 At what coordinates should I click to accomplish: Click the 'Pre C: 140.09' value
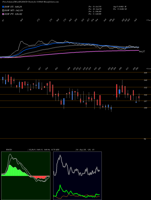coord(95,14)
